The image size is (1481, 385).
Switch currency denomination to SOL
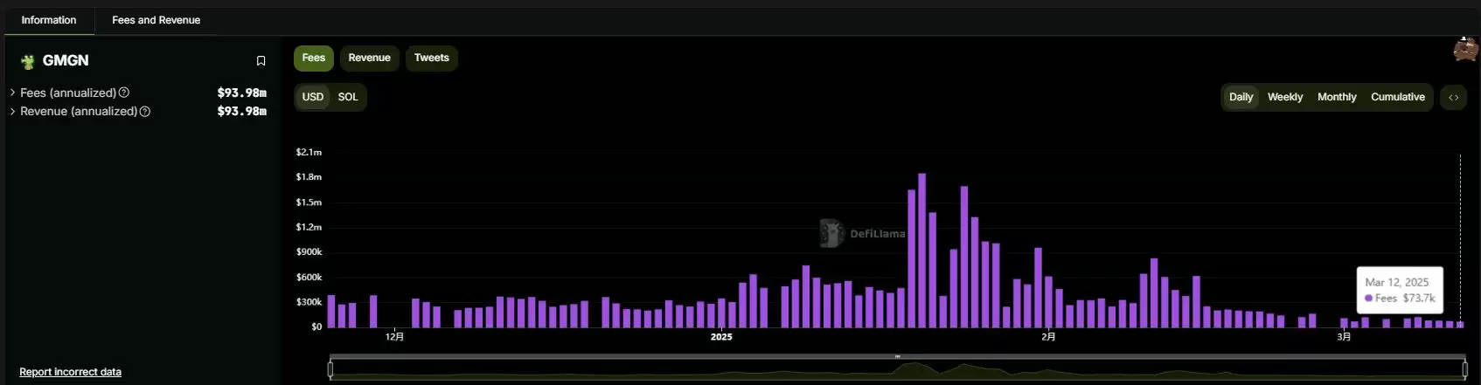348,97
